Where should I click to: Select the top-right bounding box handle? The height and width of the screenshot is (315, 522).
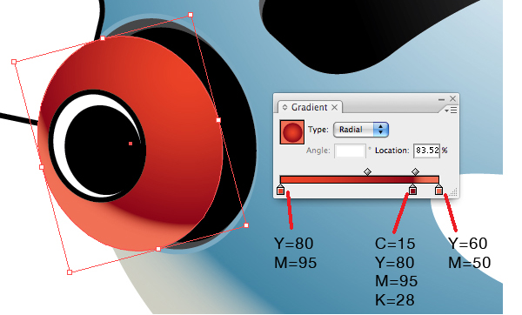coord(191,15)
